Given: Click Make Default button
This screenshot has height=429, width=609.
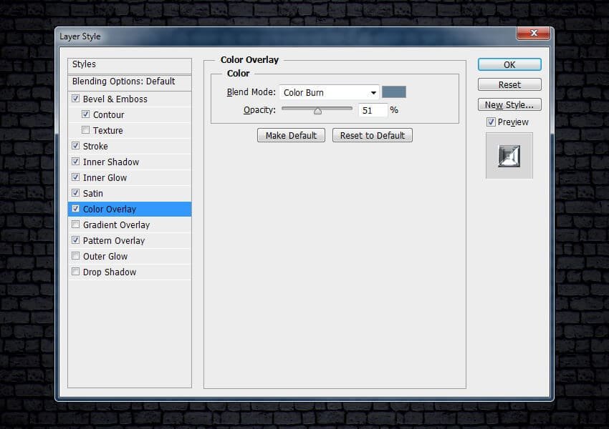Looking at the screenshot, I should (x=291, y=136).
